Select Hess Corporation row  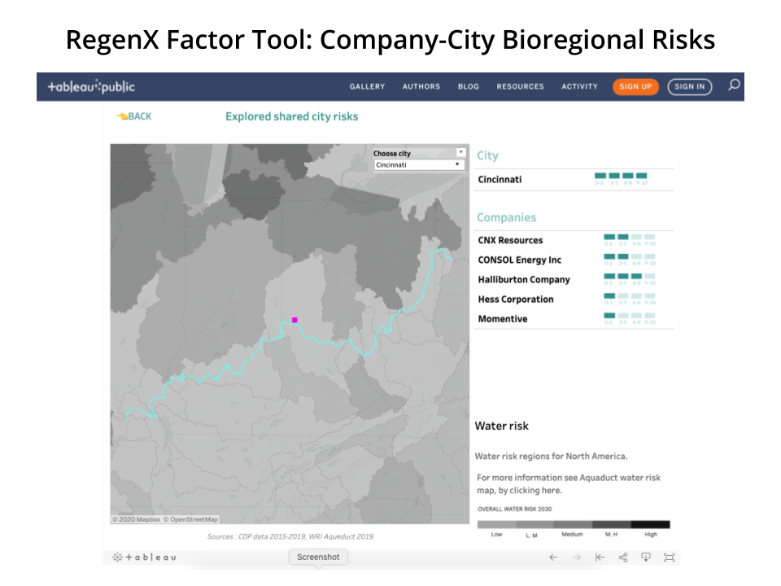tap(574, 299)
